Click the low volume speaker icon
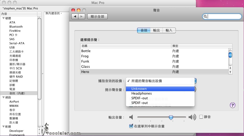This screenshot has width=244, height=136. 131,117
